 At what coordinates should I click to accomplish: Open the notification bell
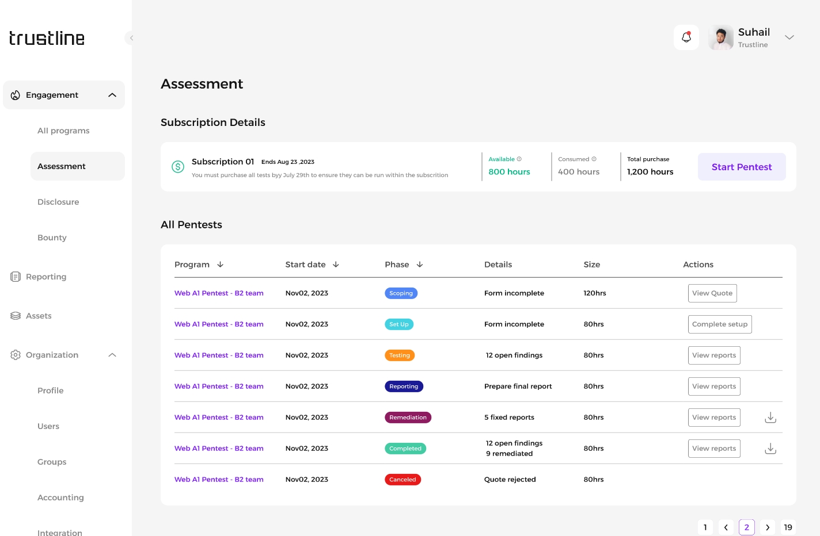[x=686, y=37]
